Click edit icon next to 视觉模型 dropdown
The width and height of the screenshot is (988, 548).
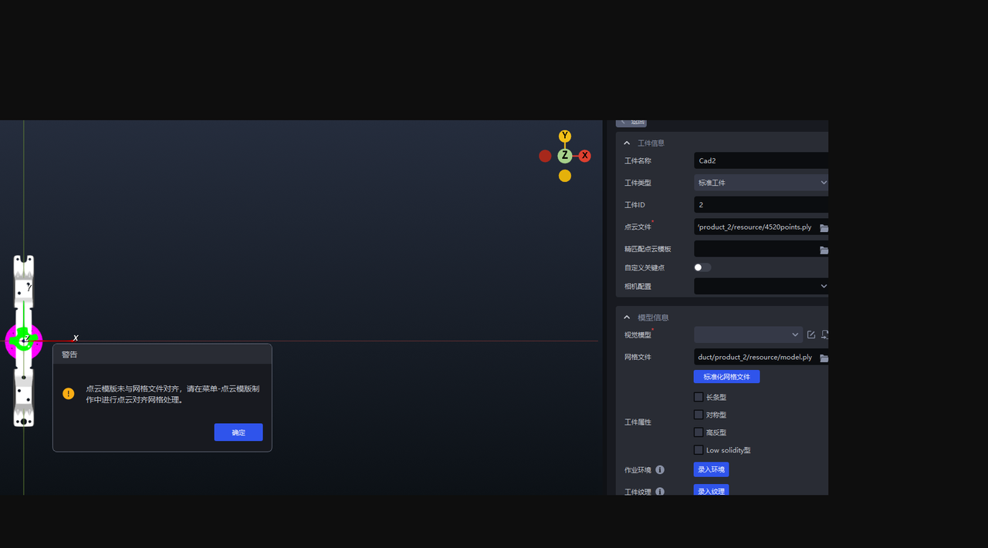click(x=811, y=335)
